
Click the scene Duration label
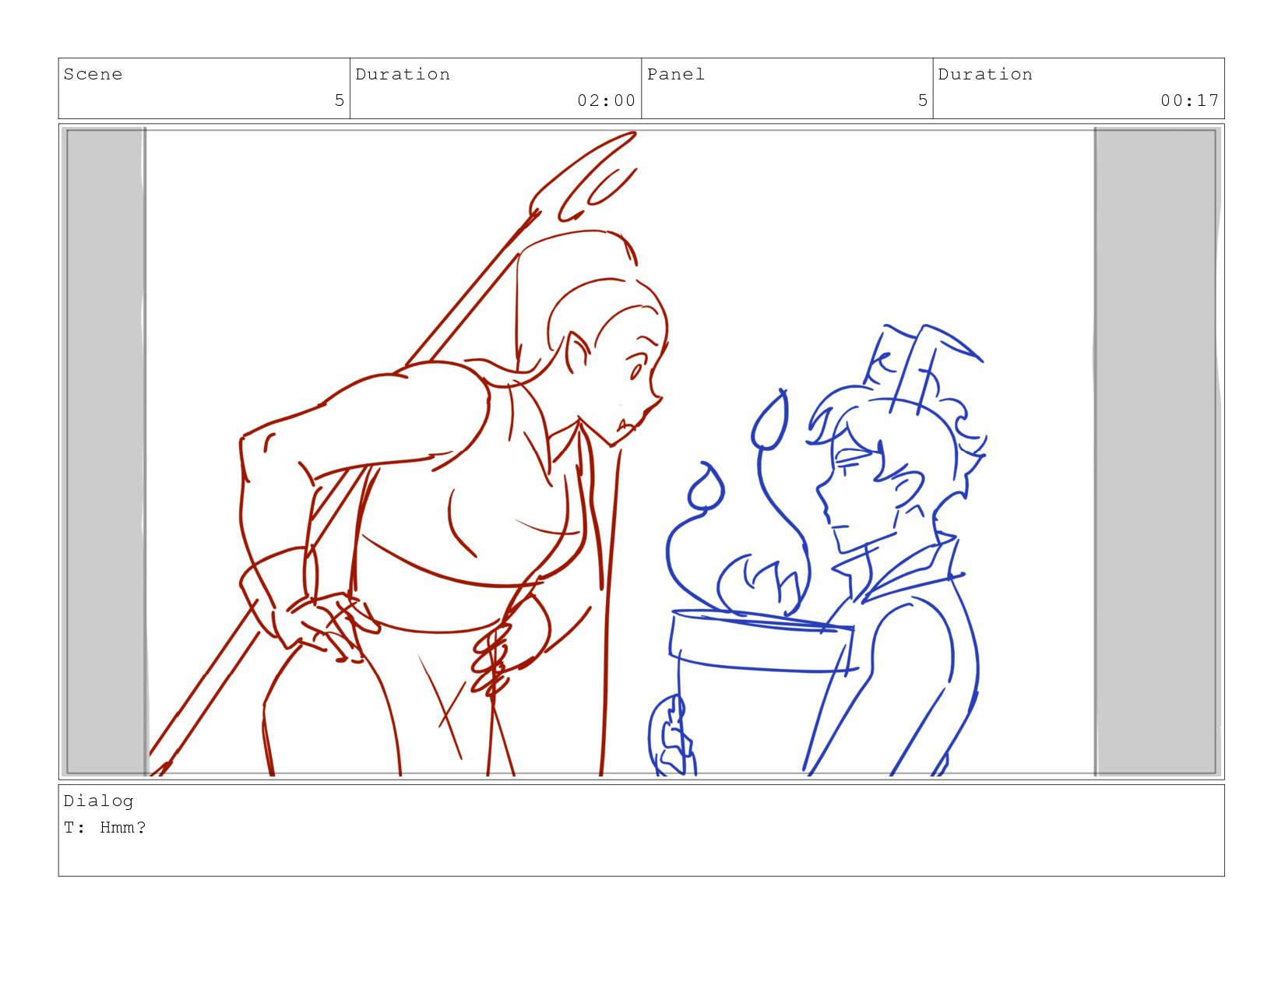click(x=403, y=74)
